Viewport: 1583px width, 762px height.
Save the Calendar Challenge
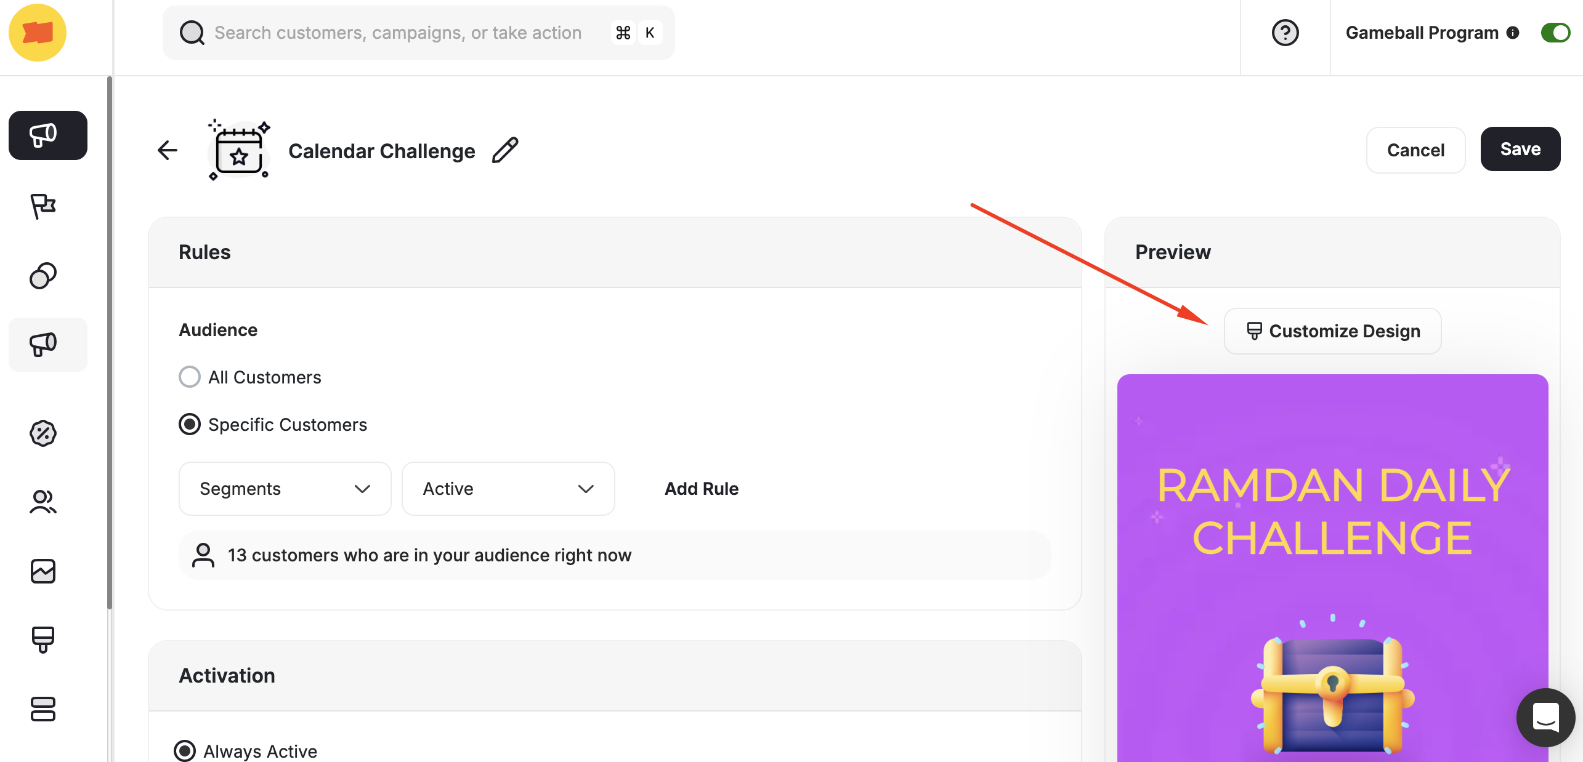click(x=1520, y=148)
